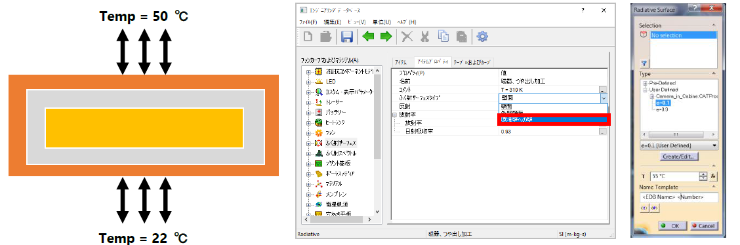Open the View (V) menu

pos(356,22)
